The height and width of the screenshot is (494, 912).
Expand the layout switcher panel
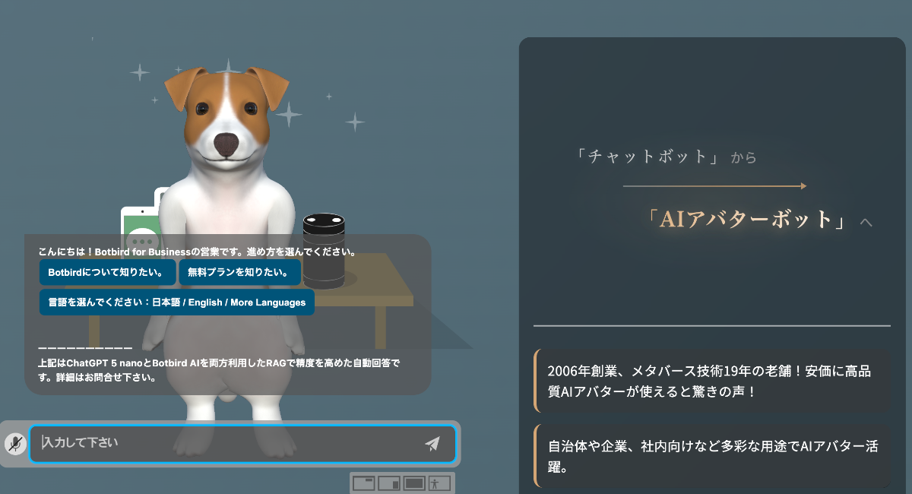tap(403, 483)
